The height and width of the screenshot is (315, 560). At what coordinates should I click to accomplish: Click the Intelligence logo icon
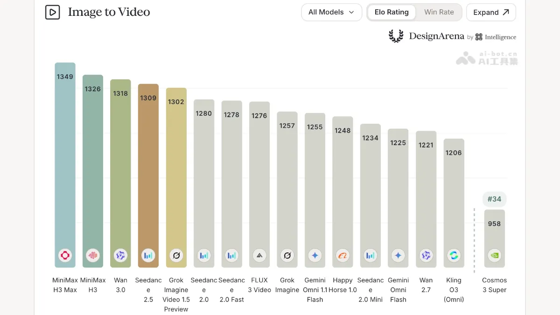[x=479, y=37]
